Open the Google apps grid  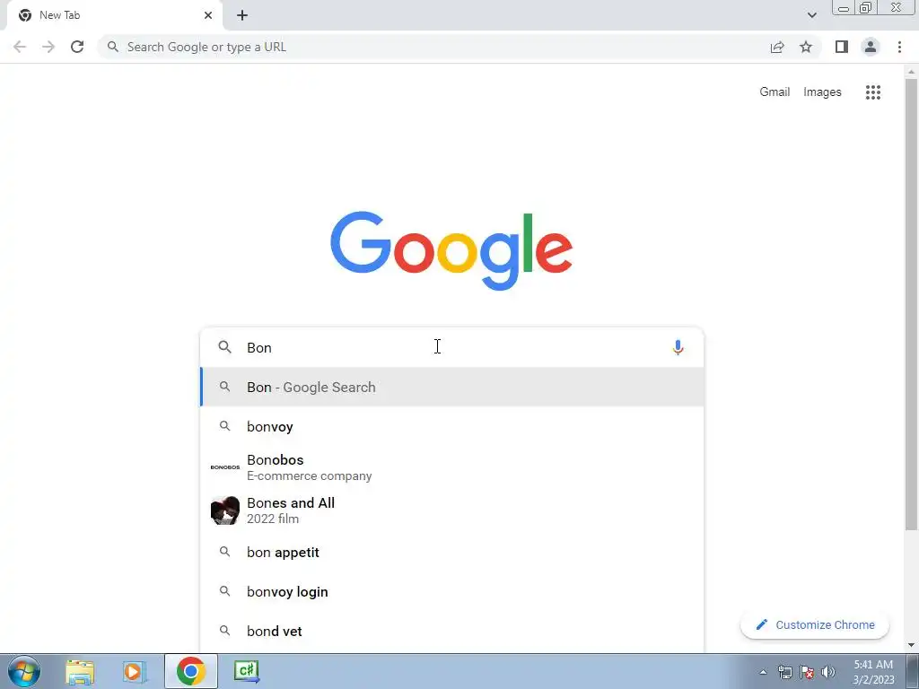tap(873, 92)
